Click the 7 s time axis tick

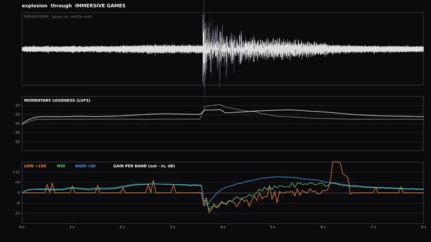(373, 227)
